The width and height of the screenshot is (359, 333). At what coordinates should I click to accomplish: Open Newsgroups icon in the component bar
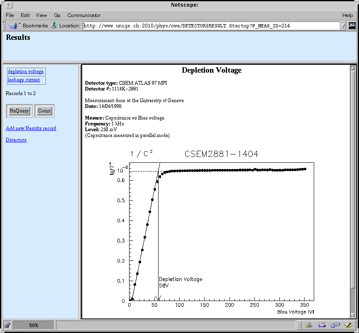pos(335,325)
